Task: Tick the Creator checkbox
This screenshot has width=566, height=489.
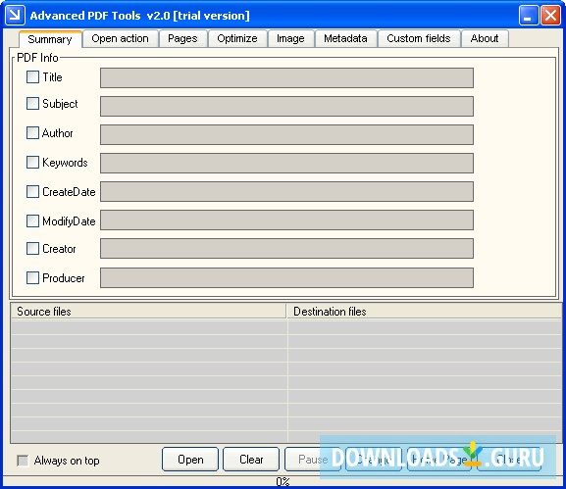Action: click(x=32, y=249)
